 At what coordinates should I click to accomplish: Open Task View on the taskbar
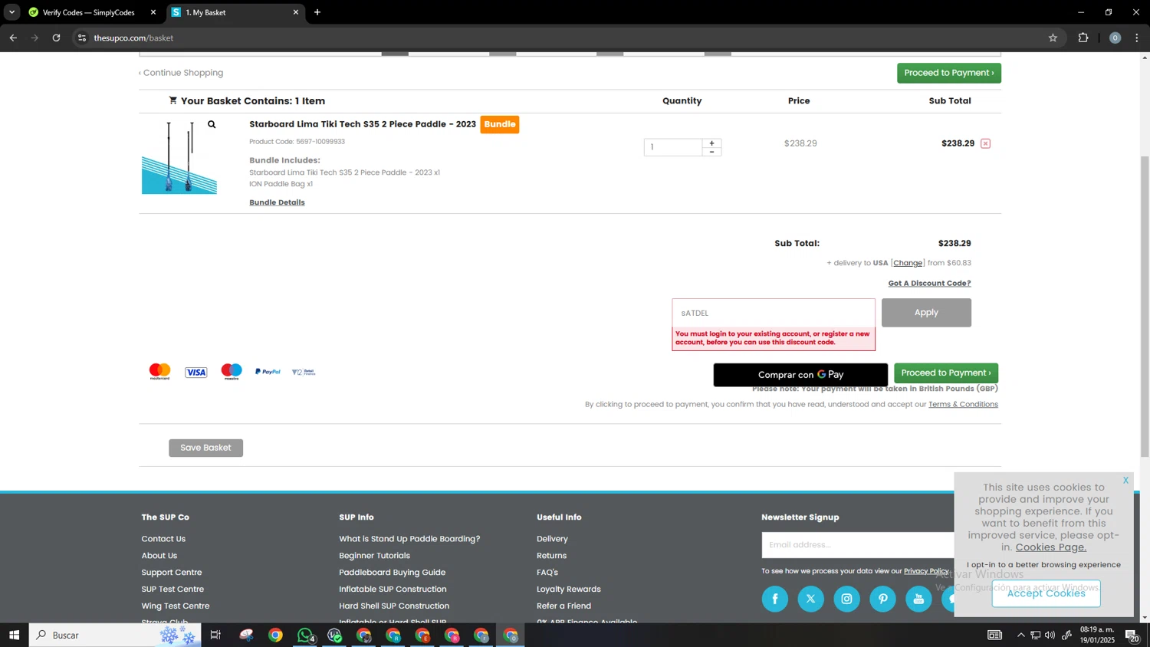click(x=215, y=635)
